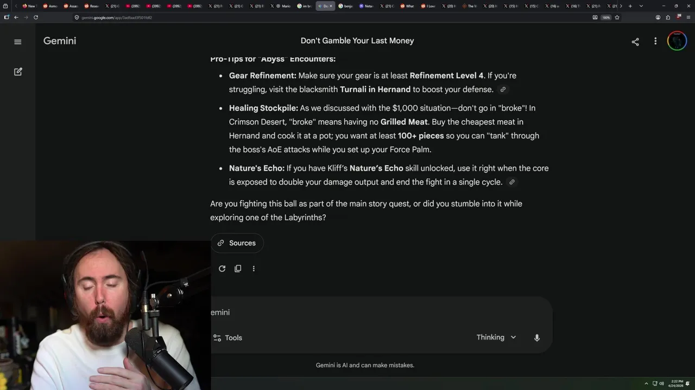Open the extensions puzzle icon
695x390 pixels.
click(x=668, y=17)
